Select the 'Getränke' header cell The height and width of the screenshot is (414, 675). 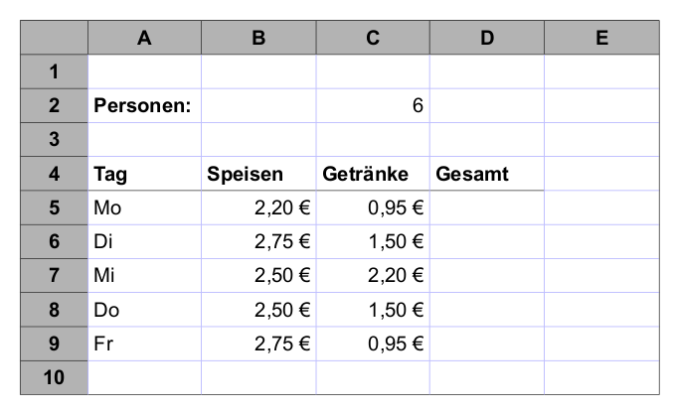pyautogui.click(x=373, y=174)
